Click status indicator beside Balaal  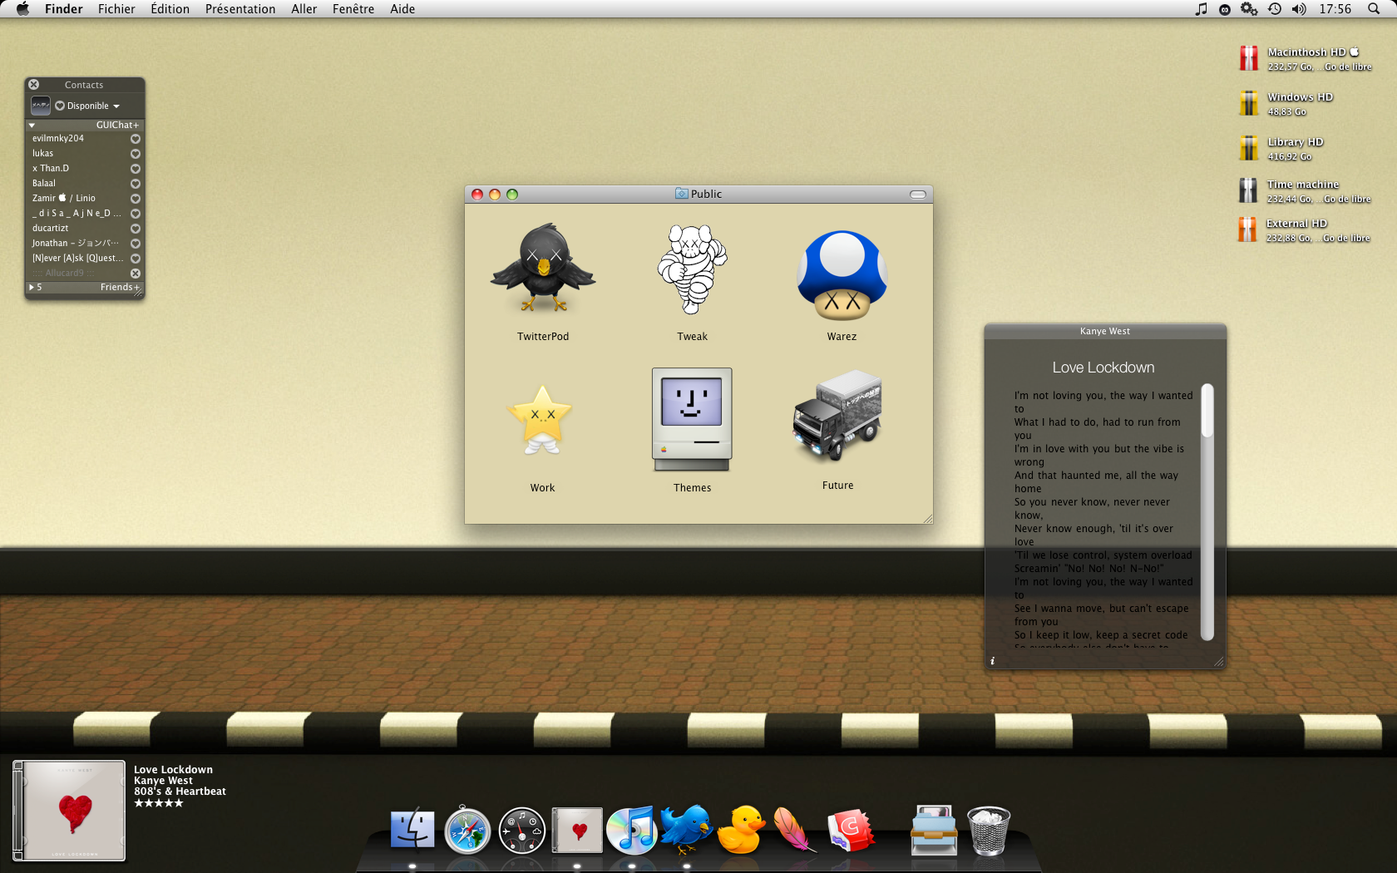point(136,184)
